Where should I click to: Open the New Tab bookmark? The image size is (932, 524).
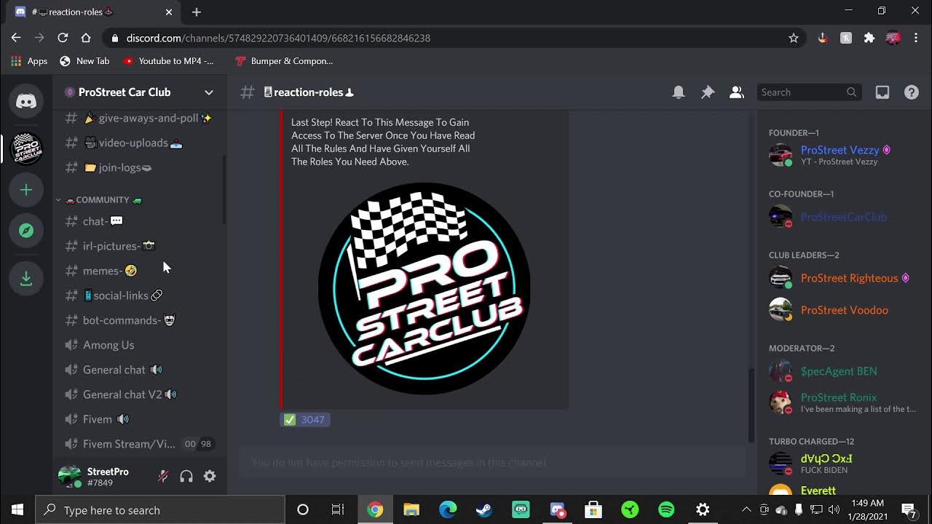pyautogui.click(x=85, y=61)
